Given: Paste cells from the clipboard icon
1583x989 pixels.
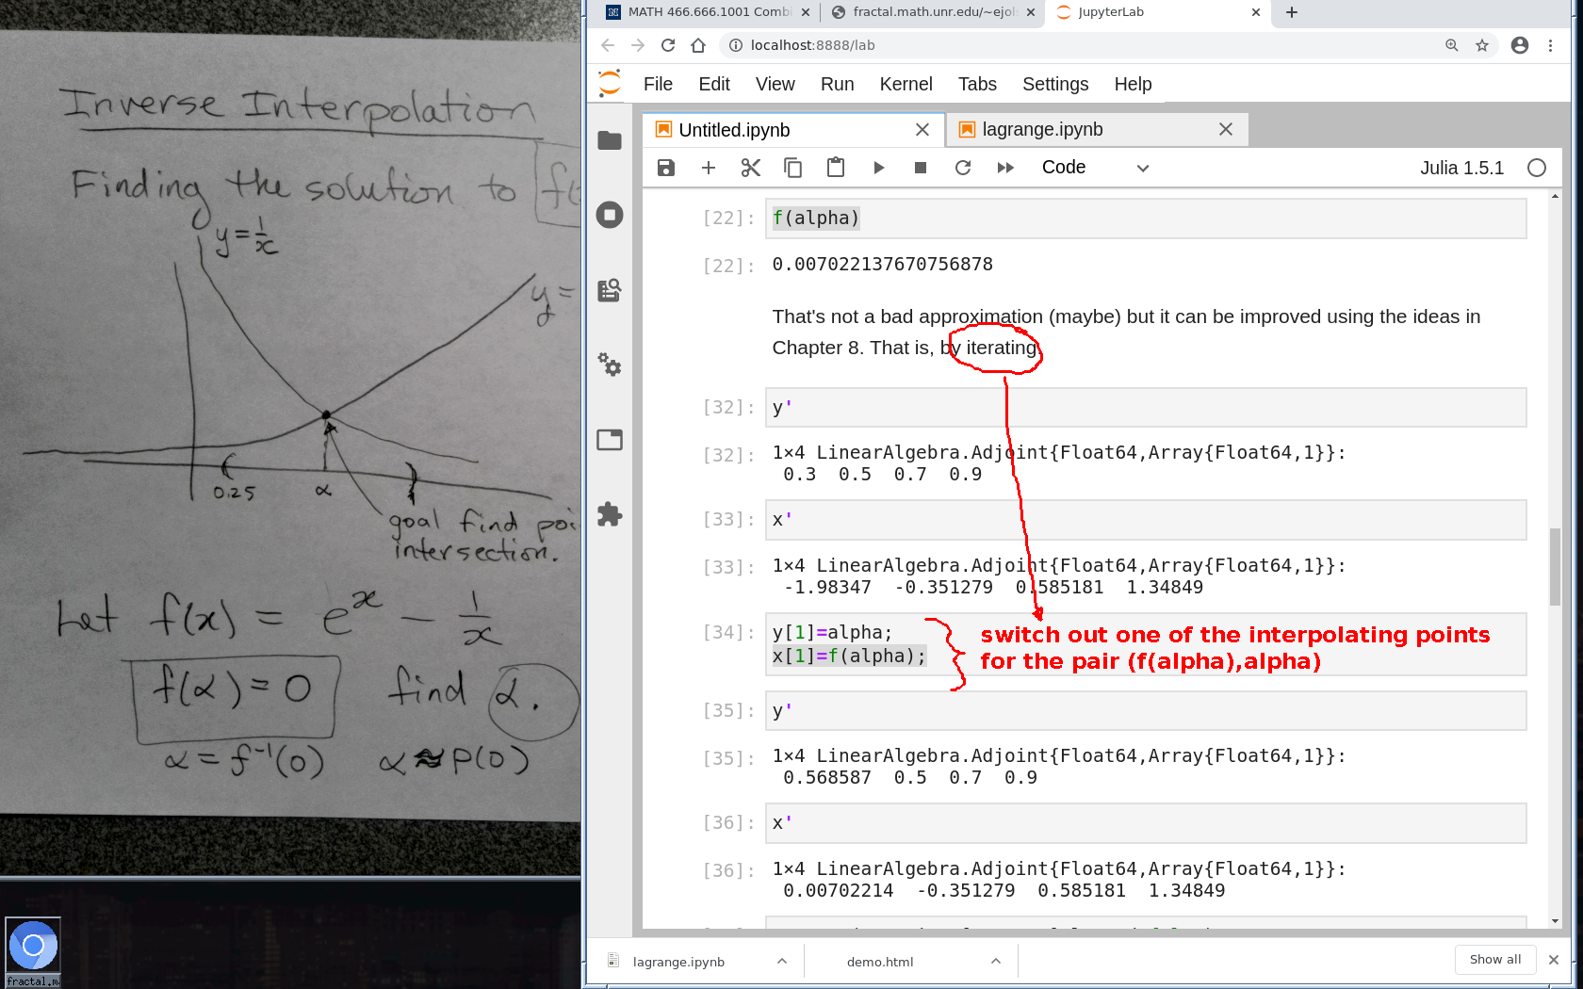Looking at the screenshot, I should coord(836,168).
